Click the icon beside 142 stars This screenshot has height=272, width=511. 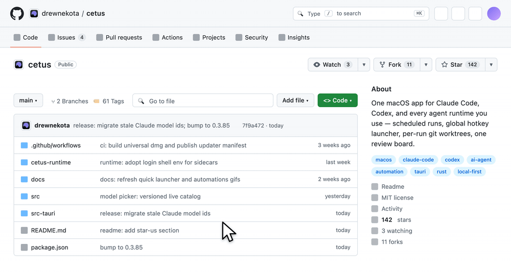coord(375,220)
